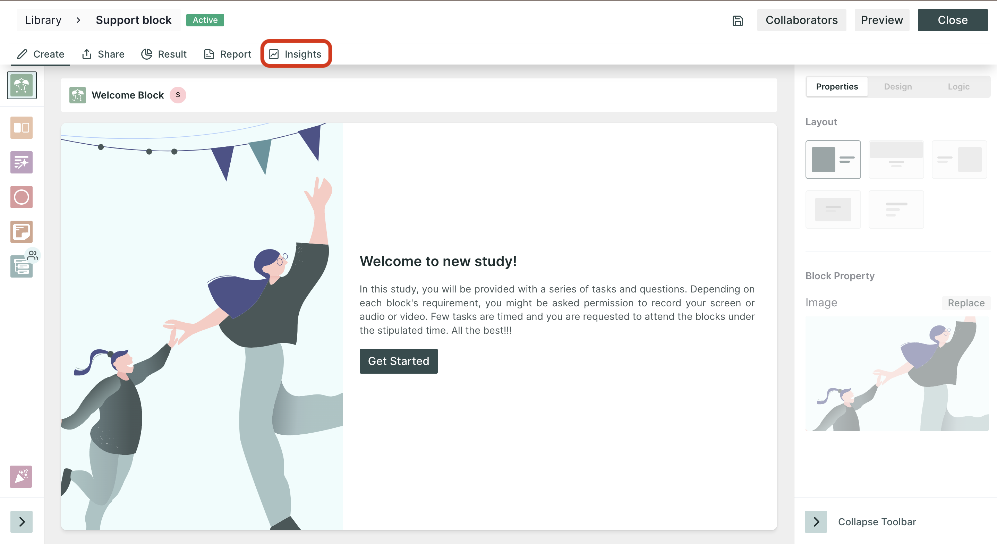Click the save disk icon

[x=738, y=20]
